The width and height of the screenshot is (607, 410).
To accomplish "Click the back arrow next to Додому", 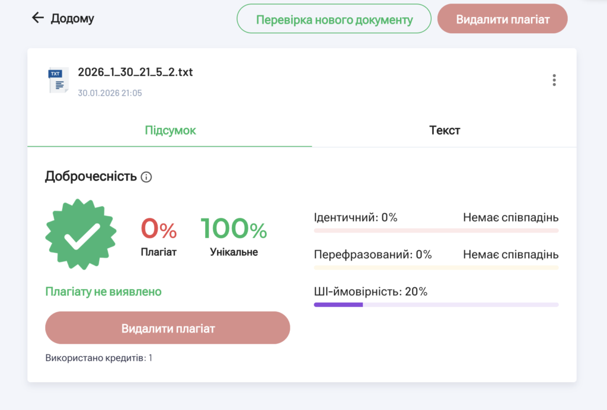I will coord(37,18).
